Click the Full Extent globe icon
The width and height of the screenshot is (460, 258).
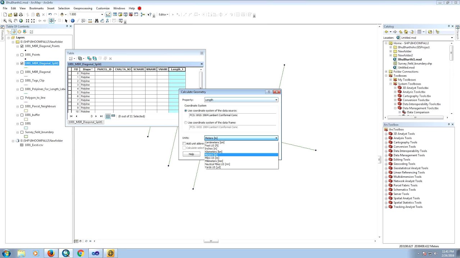(21, 21)
